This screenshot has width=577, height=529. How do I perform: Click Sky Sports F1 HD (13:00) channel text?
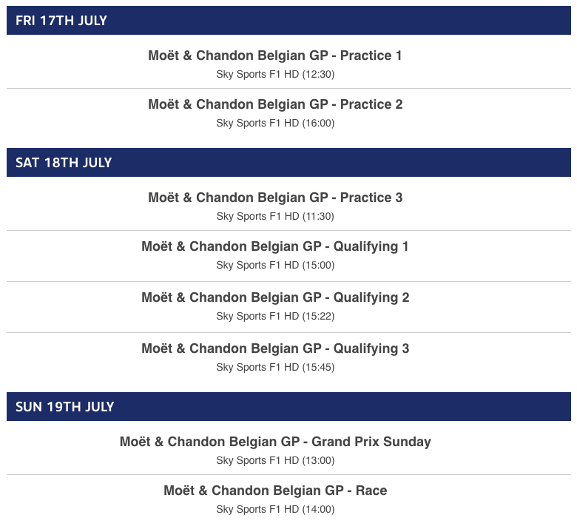tap(275, 460)
